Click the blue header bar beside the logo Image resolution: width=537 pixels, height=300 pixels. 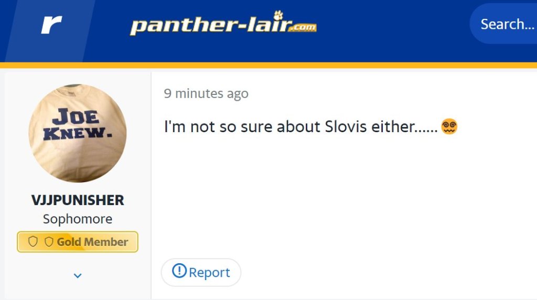point(393,31)
